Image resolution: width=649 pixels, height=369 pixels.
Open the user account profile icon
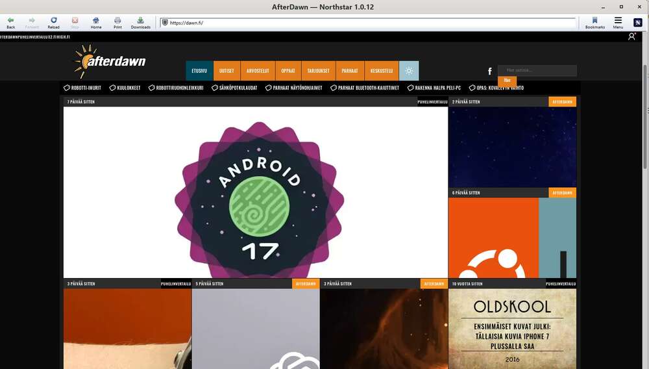(631, 36)
